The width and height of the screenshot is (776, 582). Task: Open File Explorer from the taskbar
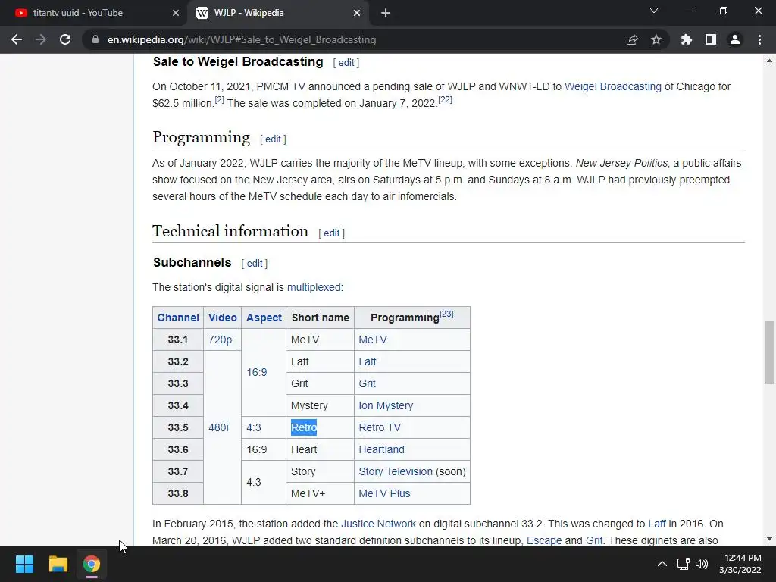(x=58, y=564)
